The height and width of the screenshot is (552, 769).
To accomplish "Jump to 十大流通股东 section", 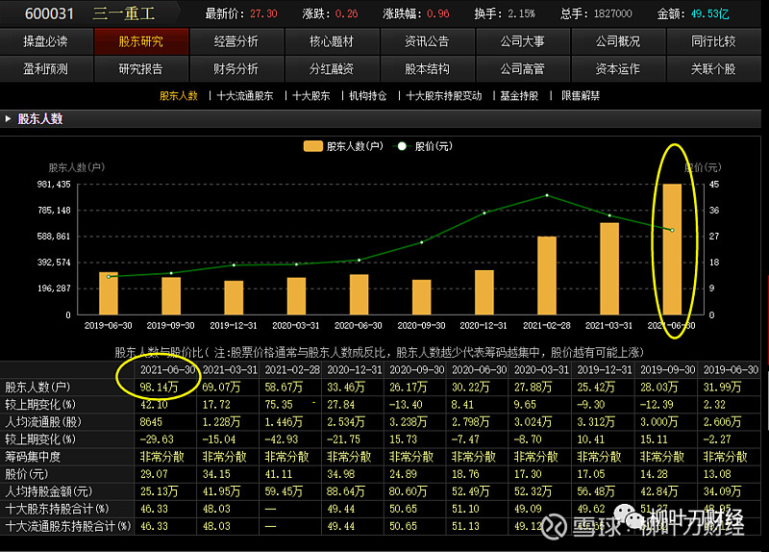I will [x=245, y=95].
